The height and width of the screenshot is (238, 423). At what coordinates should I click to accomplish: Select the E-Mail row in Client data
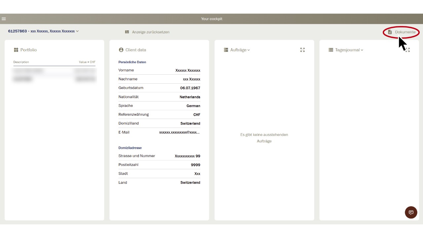click(x=159, y=132)
